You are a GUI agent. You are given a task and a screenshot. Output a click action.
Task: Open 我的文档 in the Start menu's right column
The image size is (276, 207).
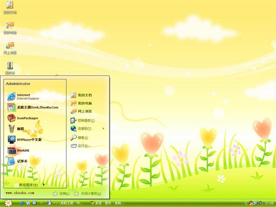point(82,95)
